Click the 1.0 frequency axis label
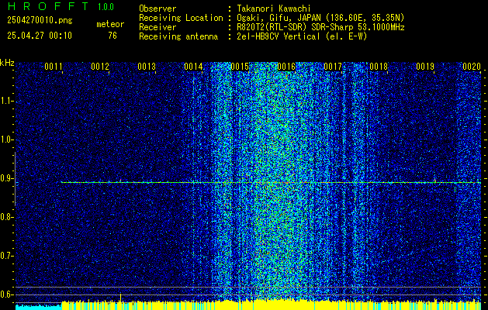 point(6,139)
